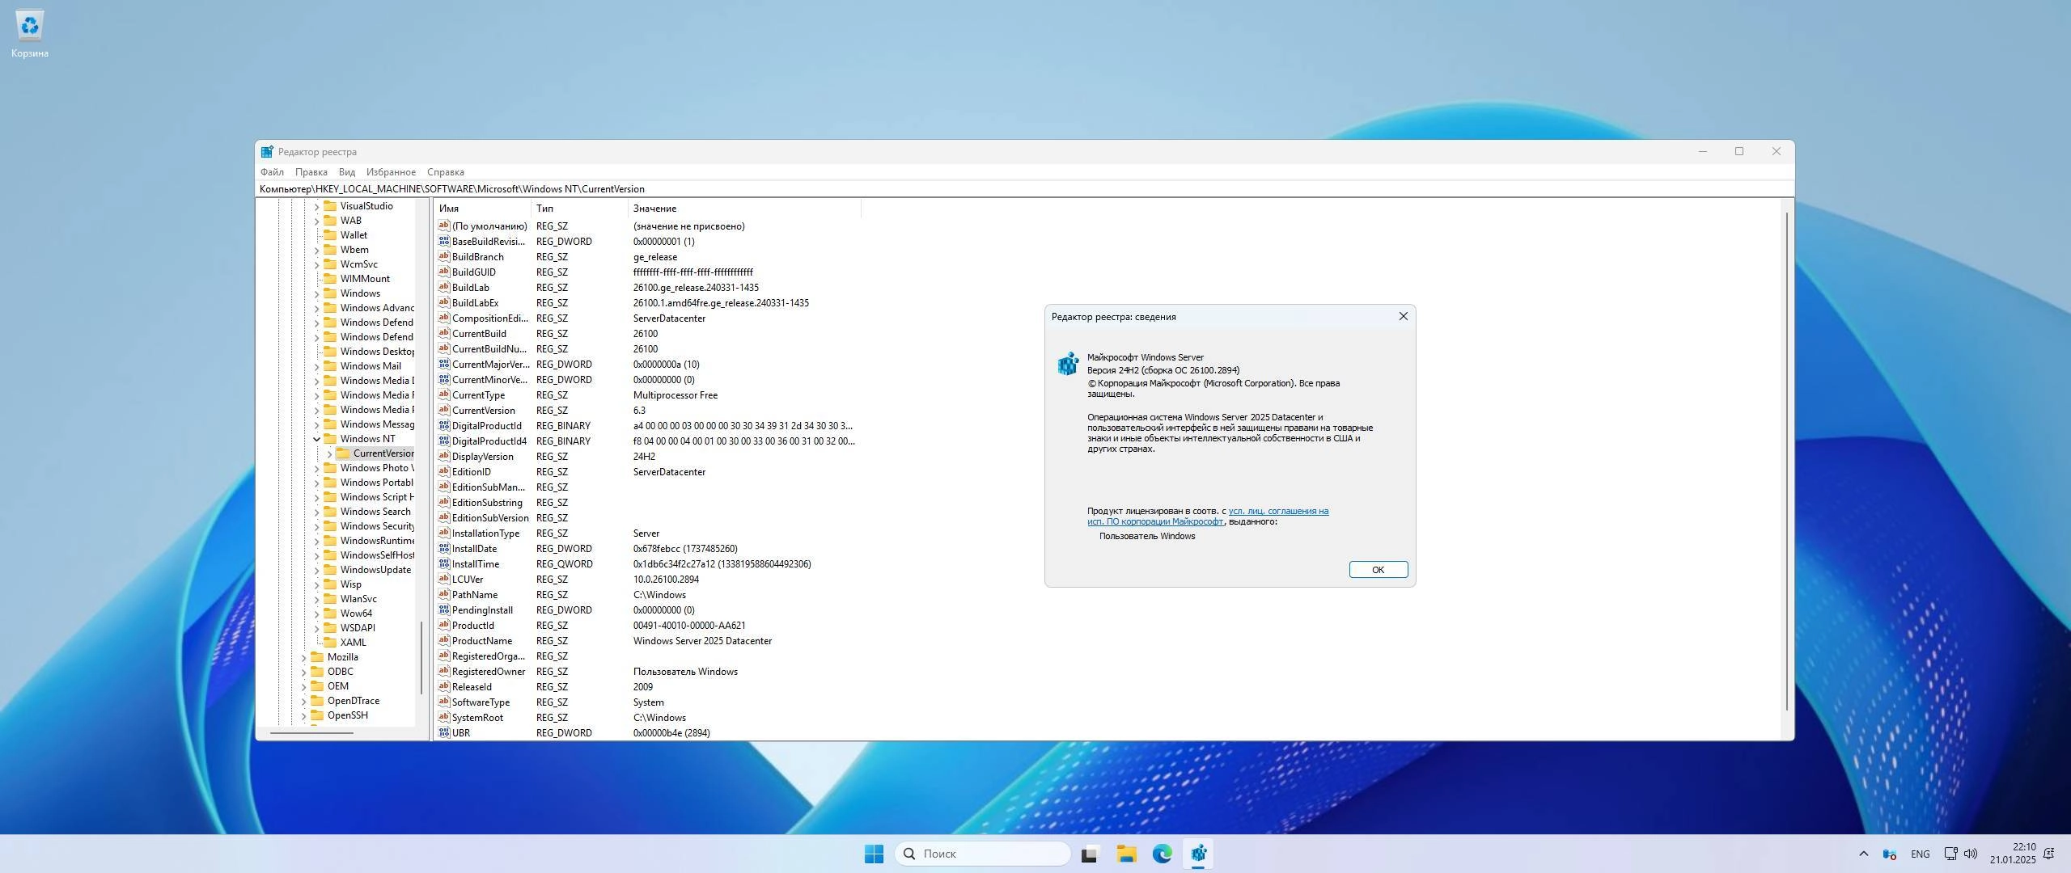Sort by the Имя column header
2071x873 pixels.
[482, 209]
